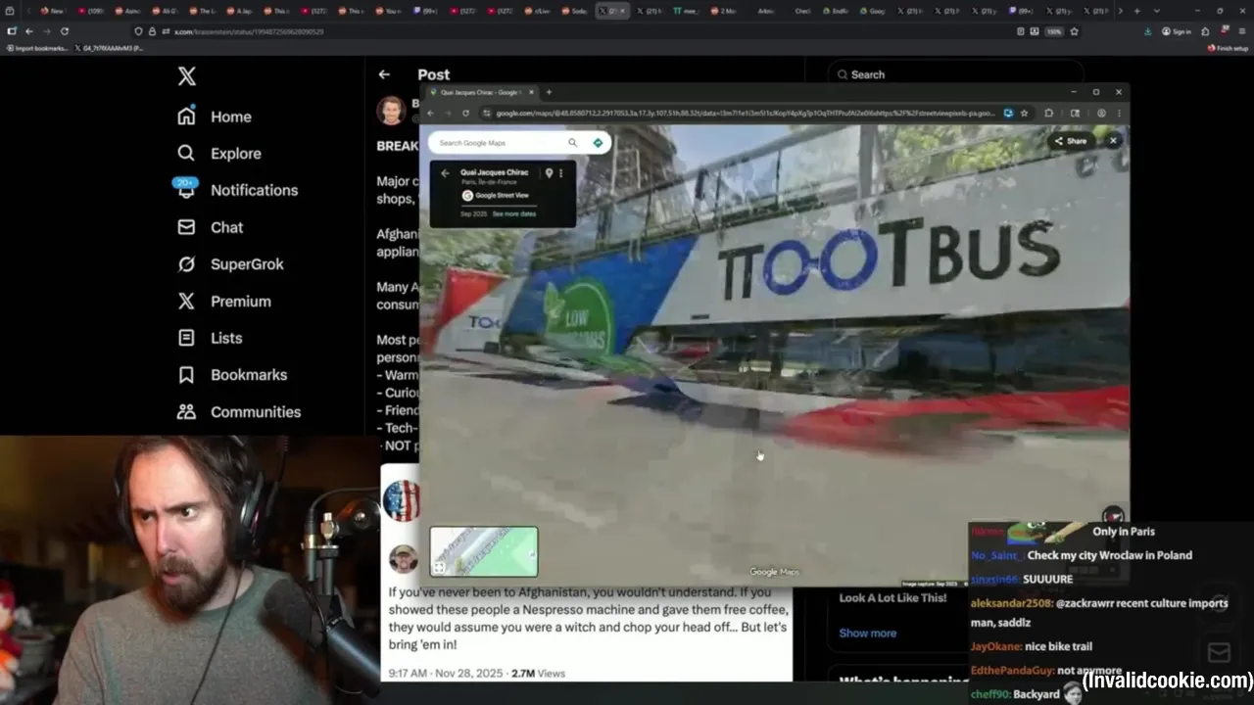The image size is (1254, 705).
Task: Click Sign in in main browser toolbar
Action: (1178, 31)
